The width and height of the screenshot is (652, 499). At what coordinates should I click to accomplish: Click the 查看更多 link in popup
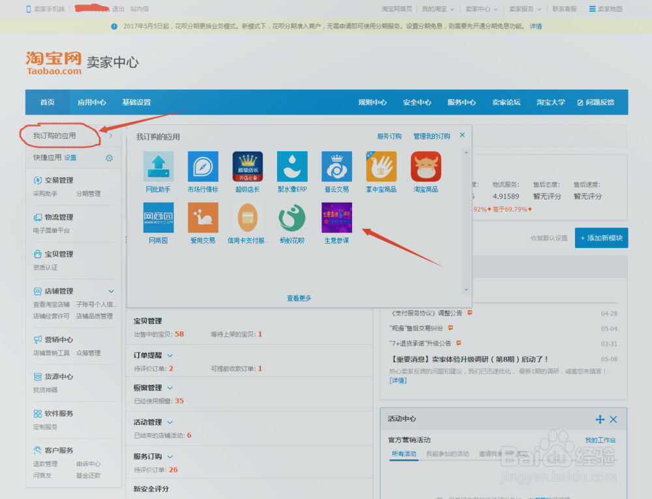299,298
